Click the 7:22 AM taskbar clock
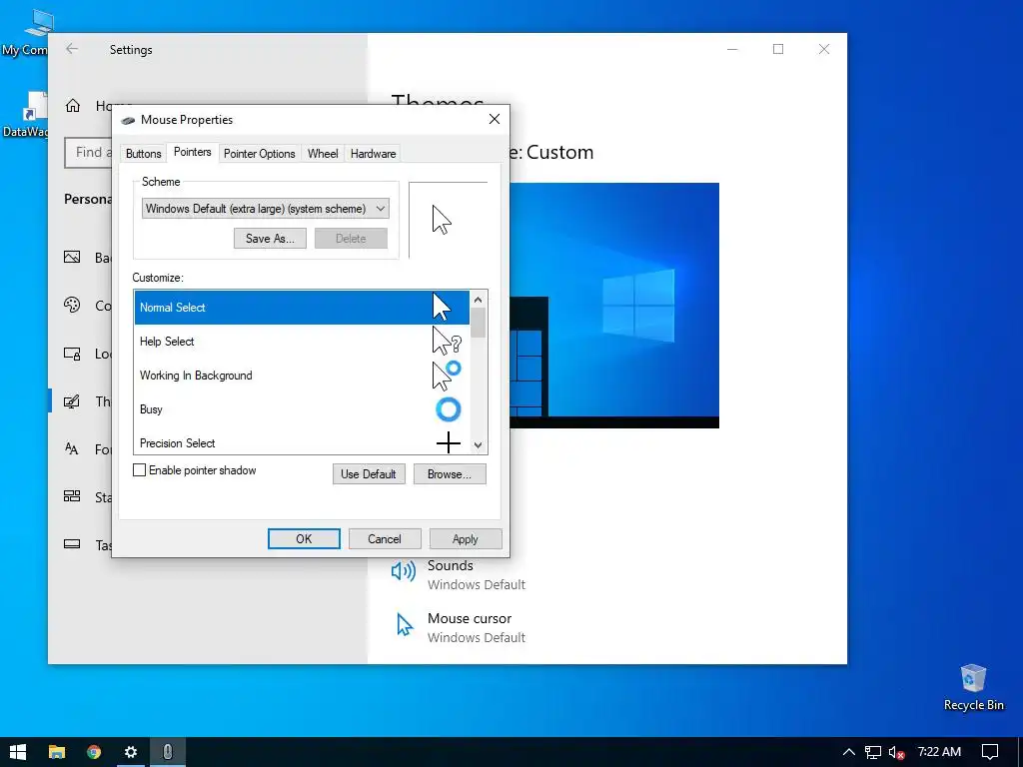The height and width of the screenshot is (767, 1023). pos(939,752)
